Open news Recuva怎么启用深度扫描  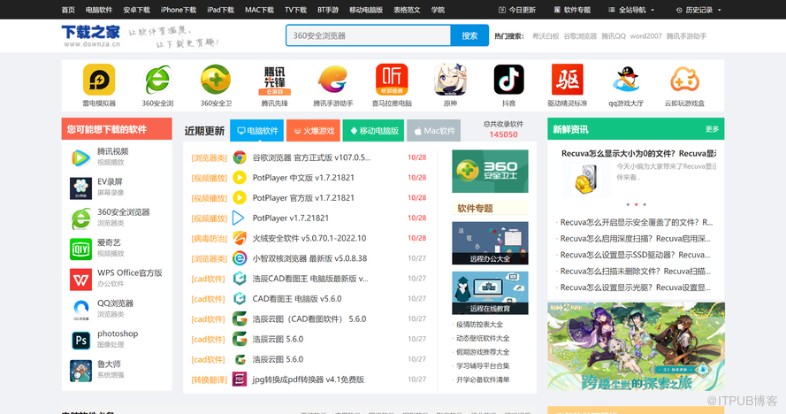(x=635, y=238)
